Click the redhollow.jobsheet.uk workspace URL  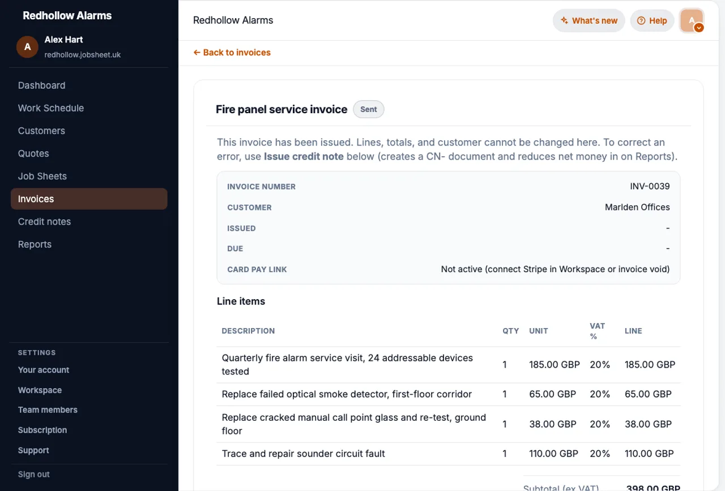[x=83, y=55]
